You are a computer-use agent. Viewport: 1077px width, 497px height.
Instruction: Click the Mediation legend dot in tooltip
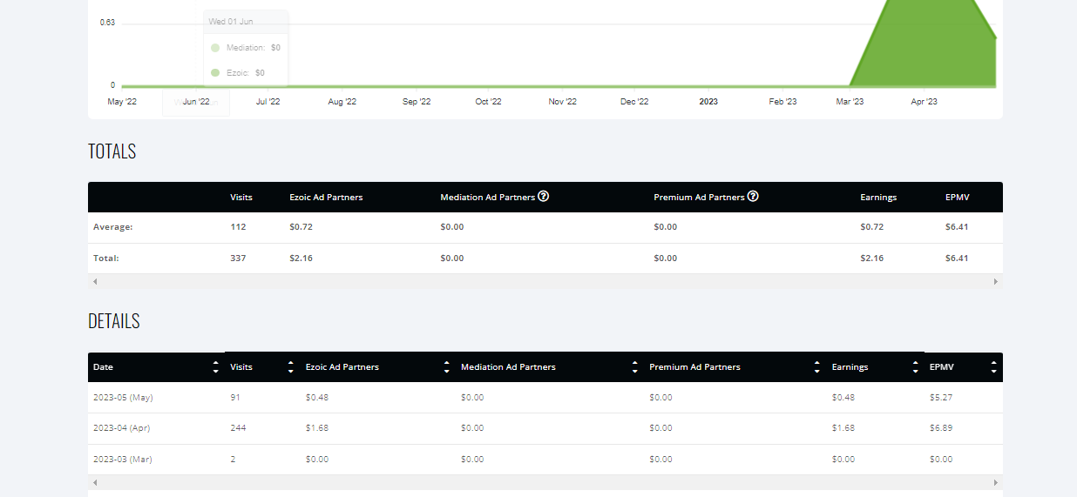click(x=215, y=48)
